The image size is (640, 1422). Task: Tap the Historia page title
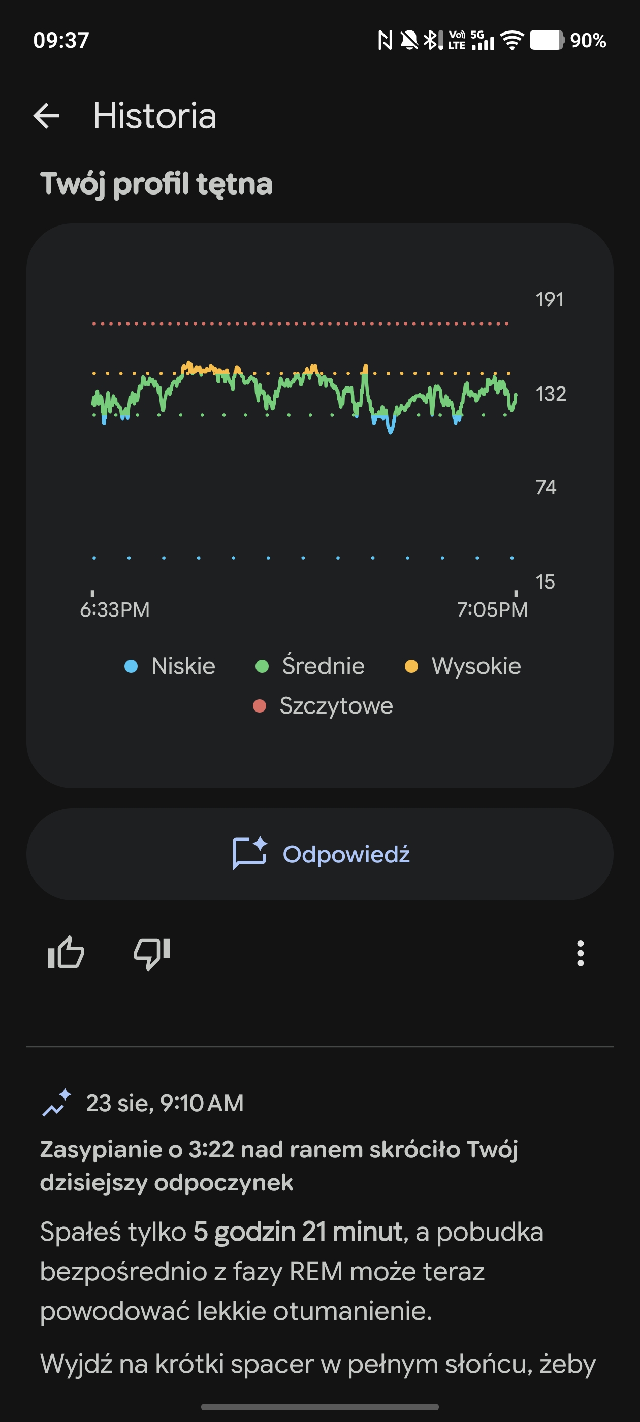[154, 116]
